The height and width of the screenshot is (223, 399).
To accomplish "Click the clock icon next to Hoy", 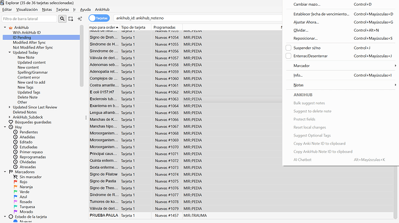I will 10,127.
